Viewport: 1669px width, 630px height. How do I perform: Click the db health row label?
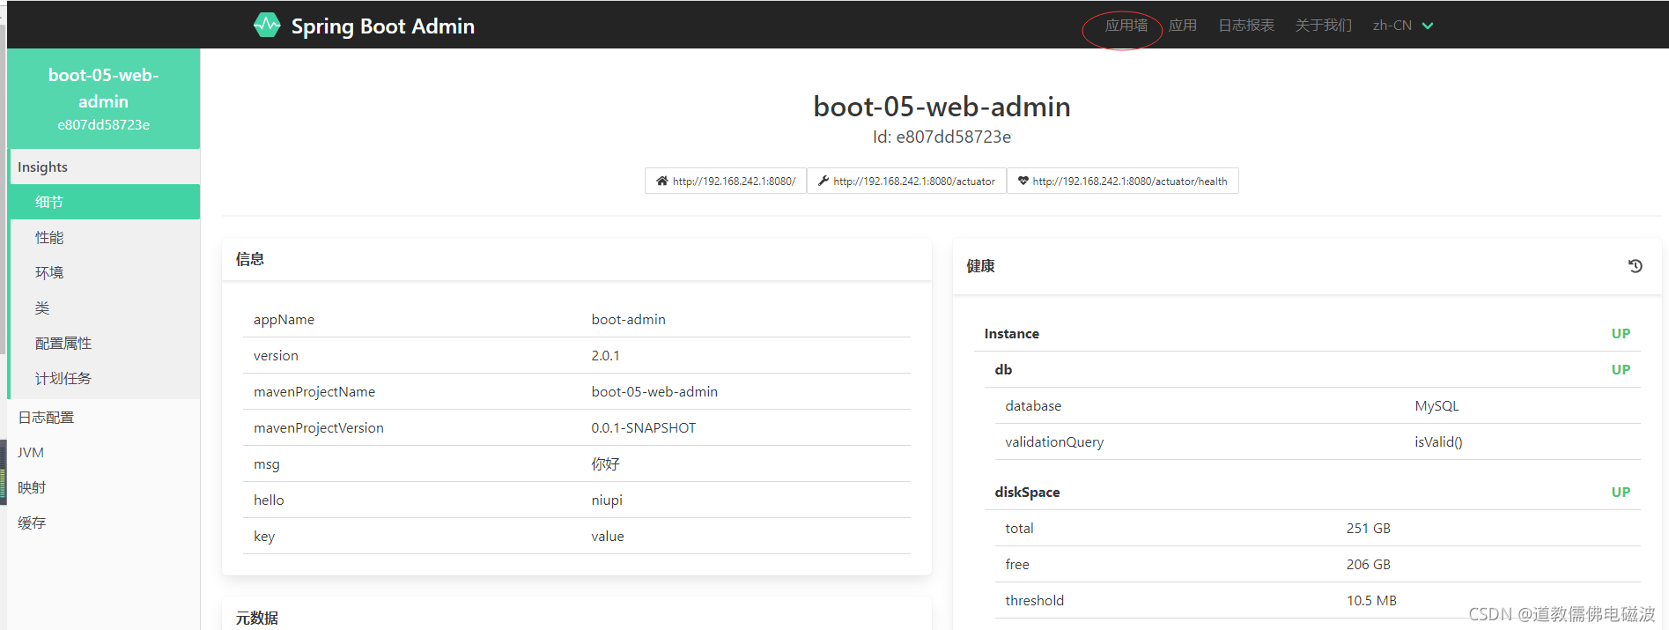coord(1003,369)
